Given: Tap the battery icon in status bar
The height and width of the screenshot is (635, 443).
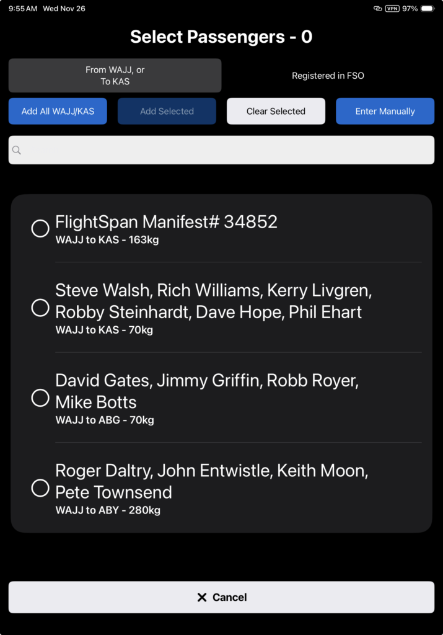Looking at the screenshot, I should pyautogui.click(x=428, y=9).
